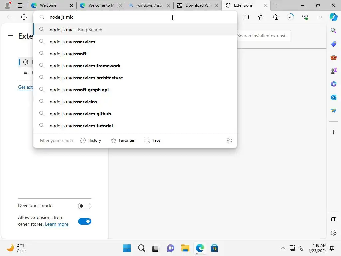
Task: Open a new tab with plus button
Action: coord(276,5)
